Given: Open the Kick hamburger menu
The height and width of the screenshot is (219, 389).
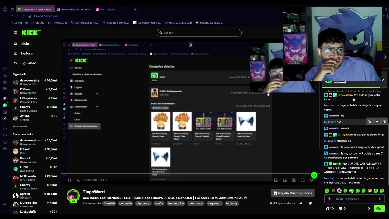Looking at the screenshot, I should pos(15,33).
